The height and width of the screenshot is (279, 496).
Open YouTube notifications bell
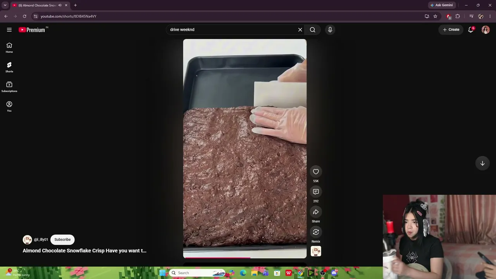471,29
